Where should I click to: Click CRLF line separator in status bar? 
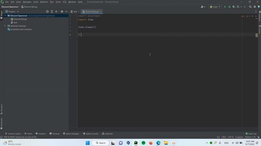[x=224, y=137]
